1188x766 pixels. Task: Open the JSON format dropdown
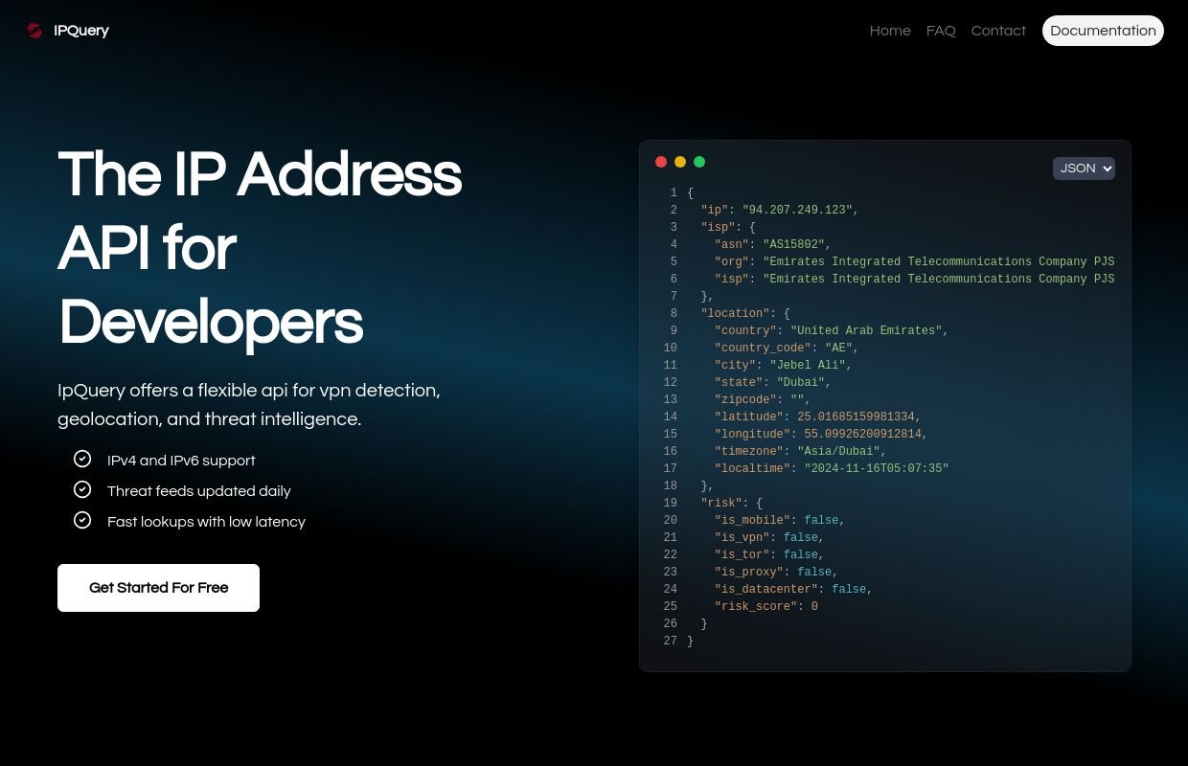1084,169
